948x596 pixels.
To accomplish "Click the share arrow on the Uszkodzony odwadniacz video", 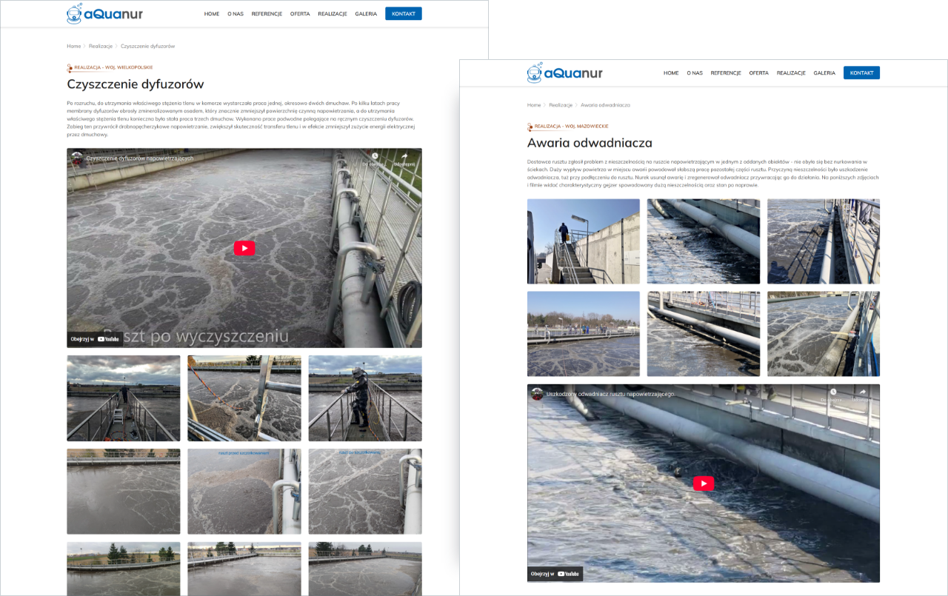I will (862, 392).
